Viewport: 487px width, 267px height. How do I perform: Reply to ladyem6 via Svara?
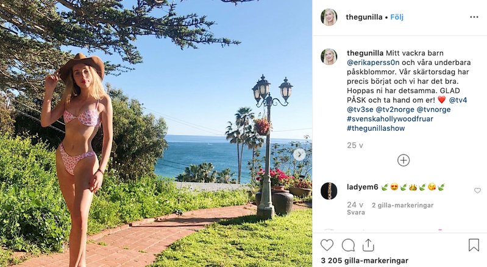click(x=356, y=213)
